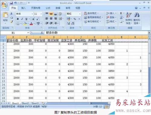Open the 数据 ribbon tab
This screenshot has height=115, width=151.
coord(58,8)
